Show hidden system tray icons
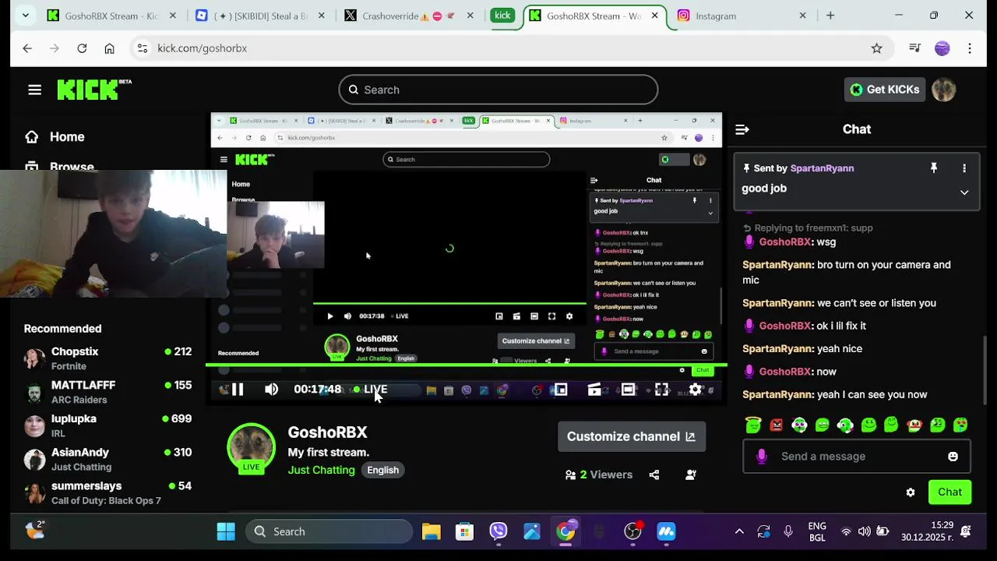 tap(739, 532)
